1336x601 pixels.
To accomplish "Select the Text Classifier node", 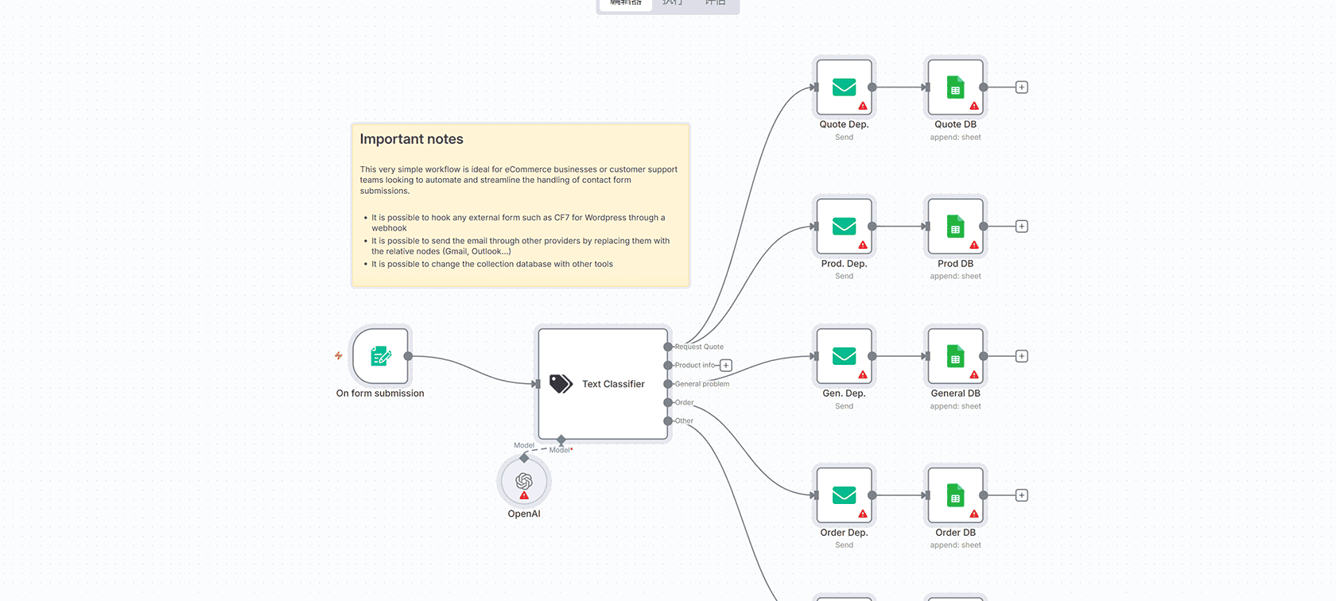I will coord(603,384).
